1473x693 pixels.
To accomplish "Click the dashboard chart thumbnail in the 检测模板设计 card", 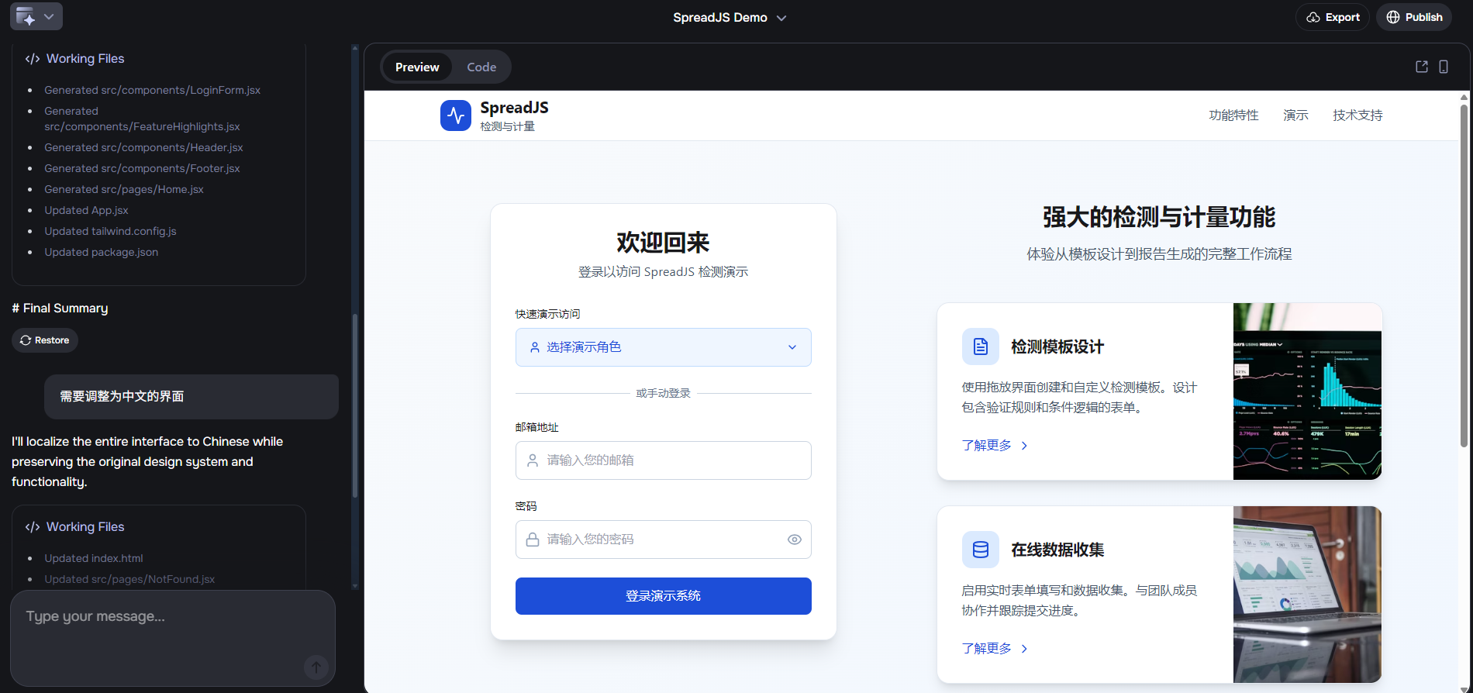I will (x=1307, y=391).
